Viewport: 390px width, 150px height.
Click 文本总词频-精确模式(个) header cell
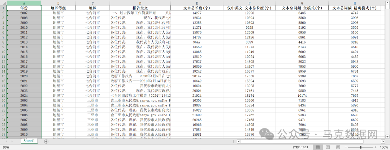355,8
